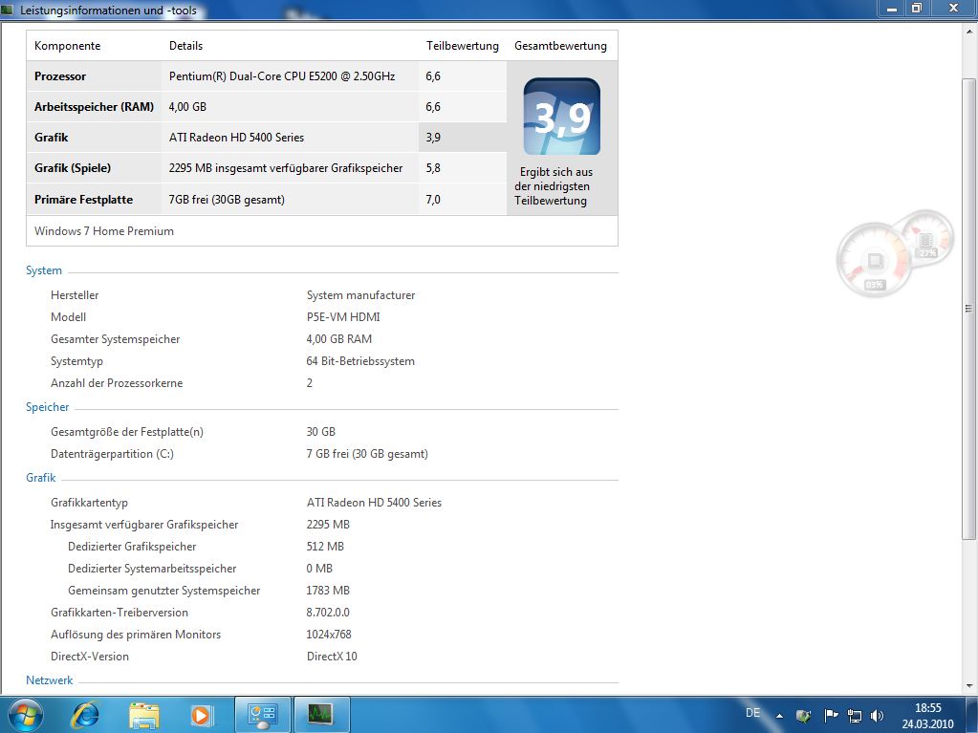Screen dimensions: 978x733
Task: Click the 64 Bit-Betriebssystem value
Action: 360,361
